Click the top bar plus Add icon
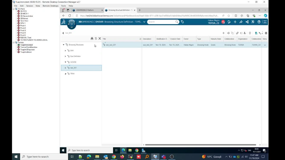This screenshot has width=285, height=160. (x=235, y=22)
